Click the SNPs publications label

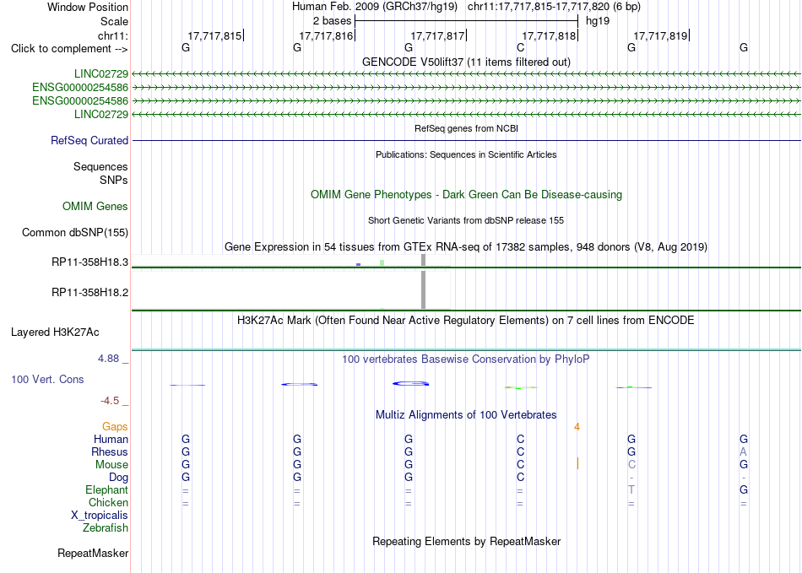[114, 180]
